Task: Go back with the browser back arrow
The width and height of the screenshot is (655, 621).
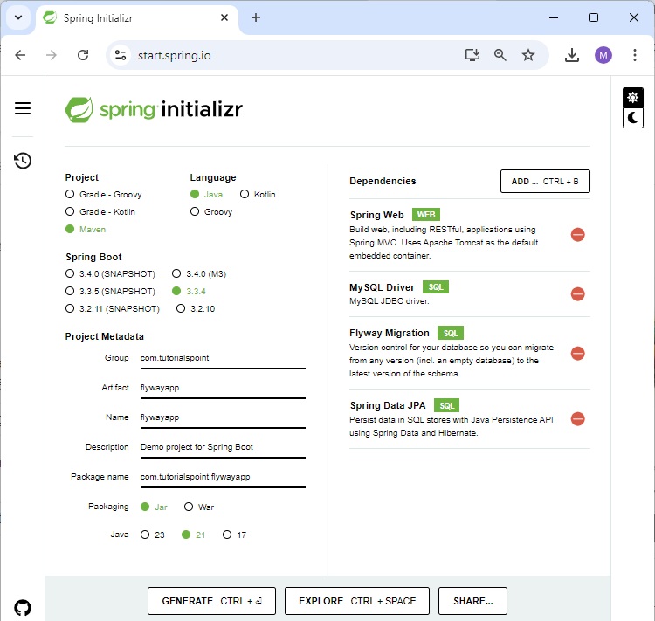Action: (x=20, y=55)
